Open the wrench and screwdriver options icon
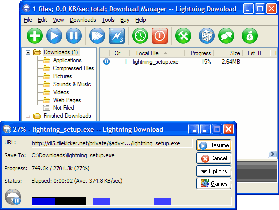Screen dimensions: 279x210 coord(183,36)
